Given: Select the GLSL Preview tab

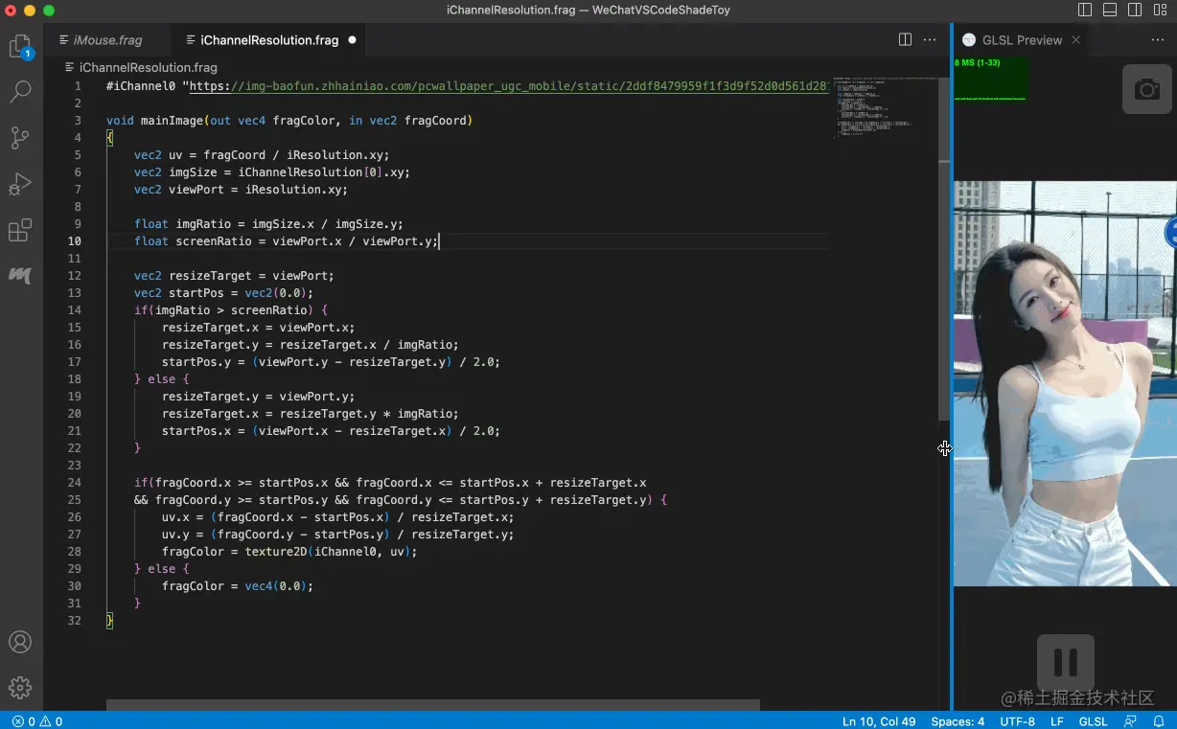Looking at the screenshot, I should tap(1022, 40).
